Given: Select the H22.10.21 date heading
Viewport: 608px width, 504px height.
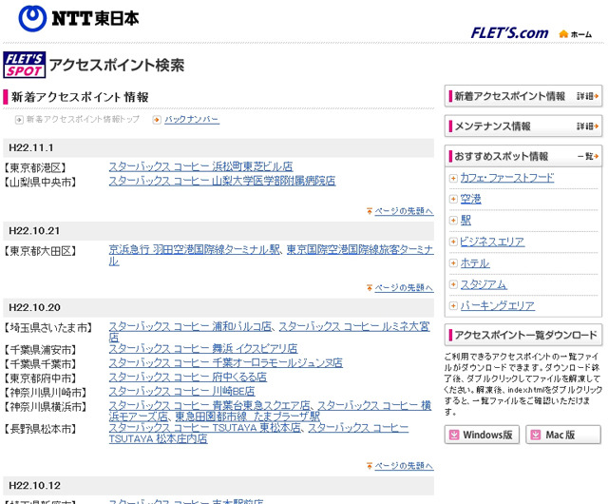Looking at the screenshot, I should [x=34, y=231].
